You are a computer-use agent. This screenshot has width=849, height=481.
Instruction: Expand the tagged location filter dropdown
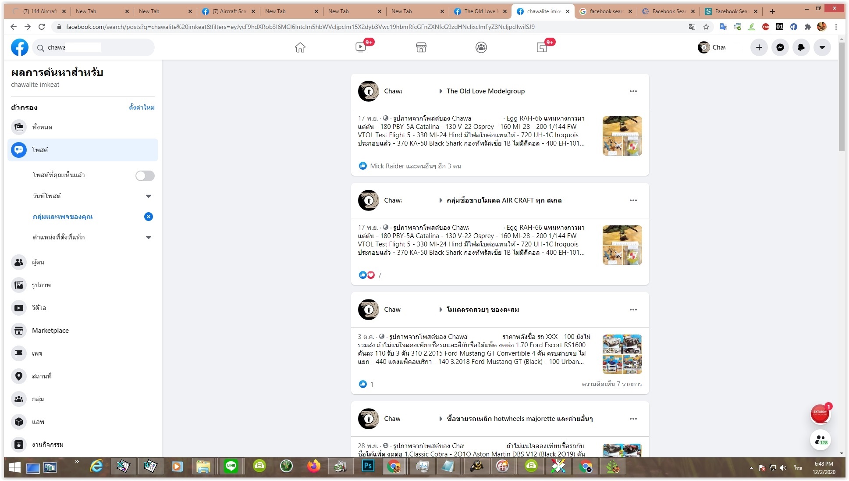149,237
